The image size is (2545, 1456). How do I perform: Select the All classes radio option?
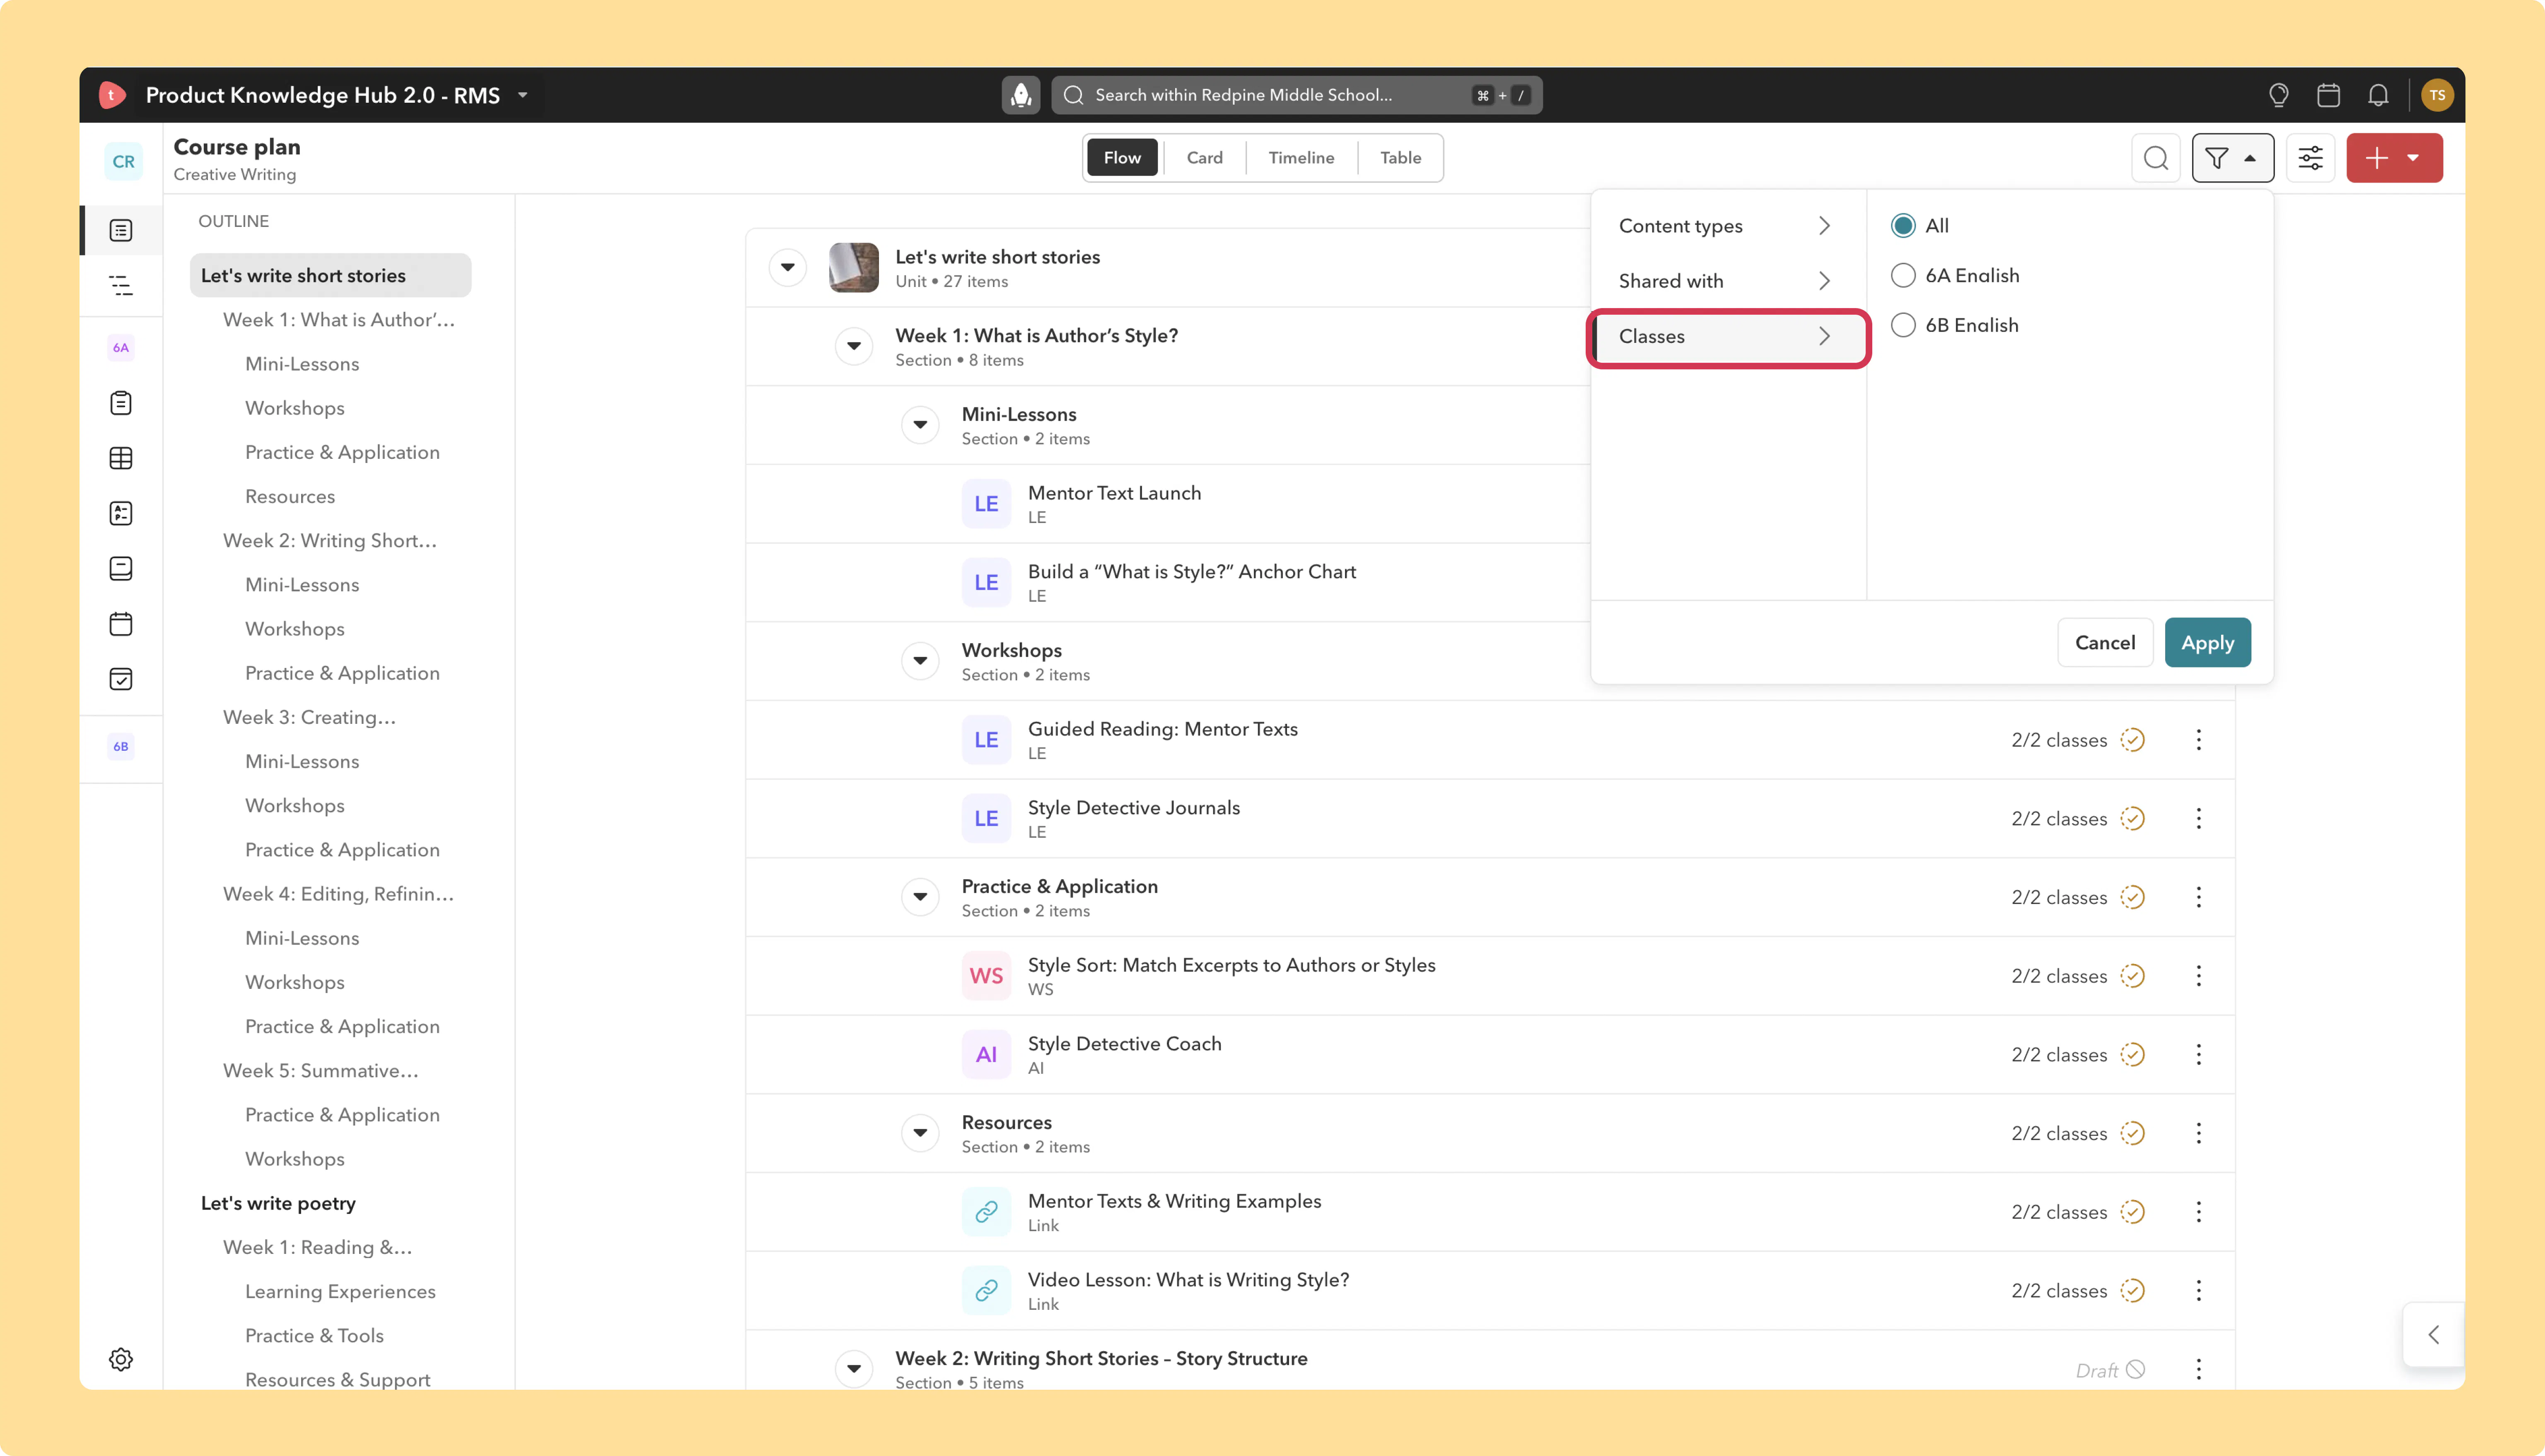point(1903,226)
